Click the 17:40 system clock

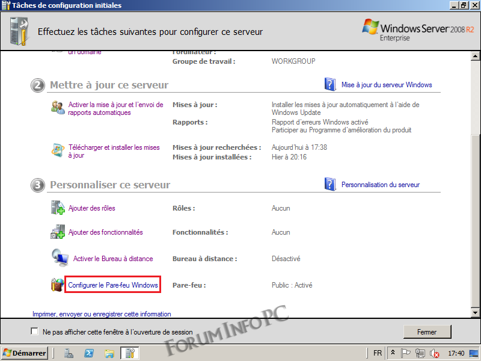[456, 353]
